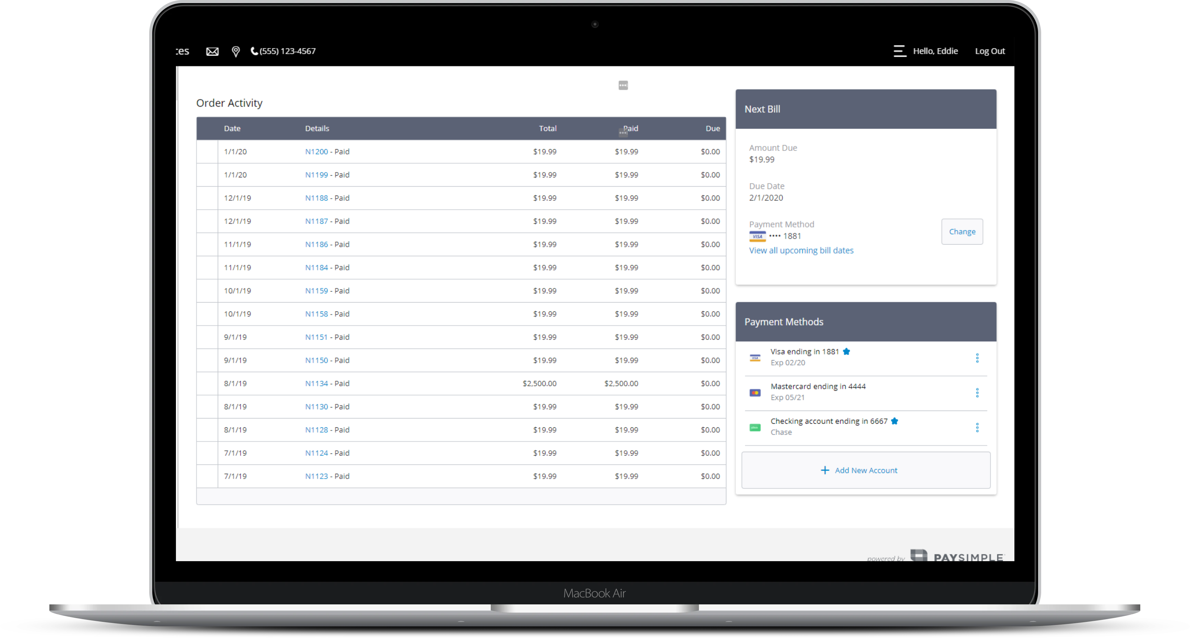Open options menu for Mastercard ending in 4444
The image size is (1190, 638).
point(977,393)
